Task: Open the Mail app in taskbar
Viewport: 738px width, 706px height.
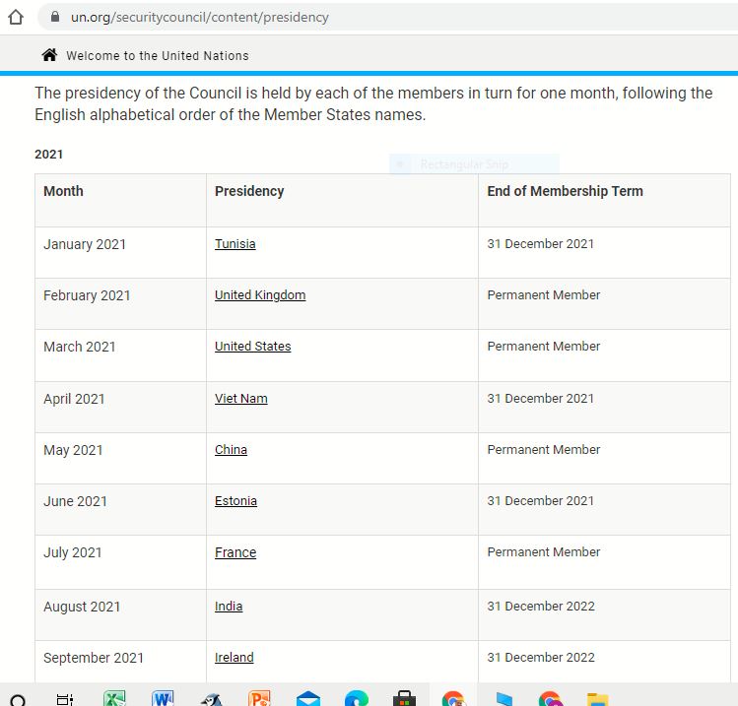Action: click(x=308, y=697)
